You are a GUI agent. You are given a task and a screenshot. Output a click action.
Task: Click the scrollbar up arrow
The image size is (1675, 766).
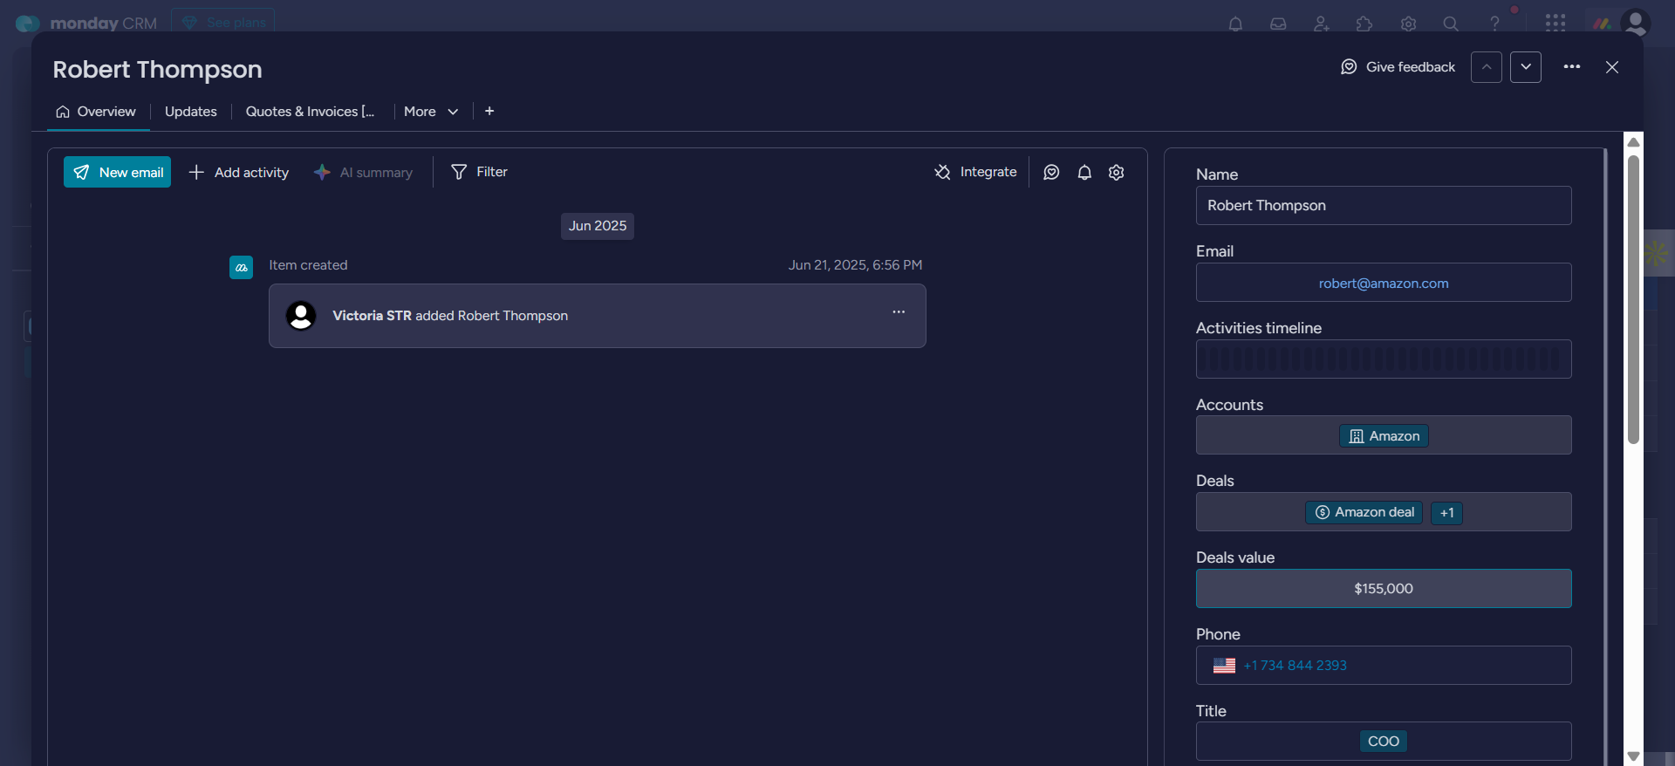[x=1634, y=142]
